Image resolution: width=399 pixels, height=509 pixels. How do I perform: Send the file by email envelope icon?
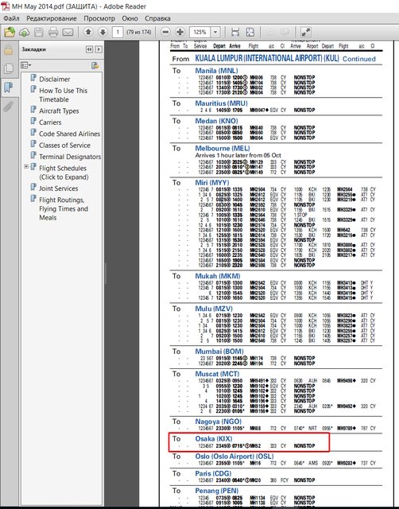click(x=68, y=32)
